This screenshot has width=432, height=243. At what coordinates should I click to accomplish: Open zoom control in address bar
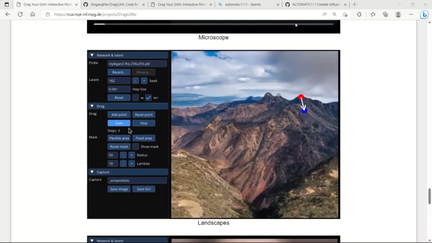coord(335,14)
